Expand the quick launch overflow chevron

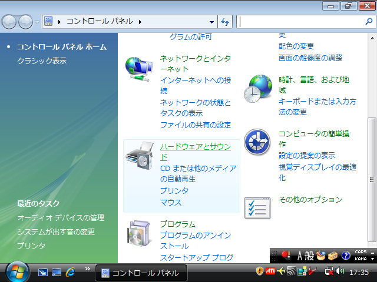[88, 269]
